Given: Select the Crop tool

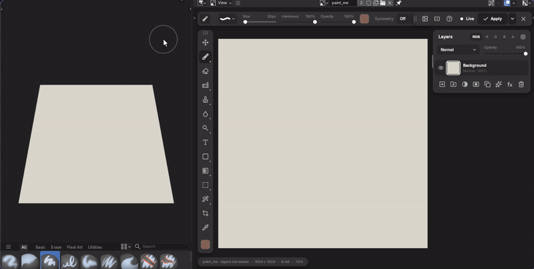Looking at the screenshot, I should (206, 214).
